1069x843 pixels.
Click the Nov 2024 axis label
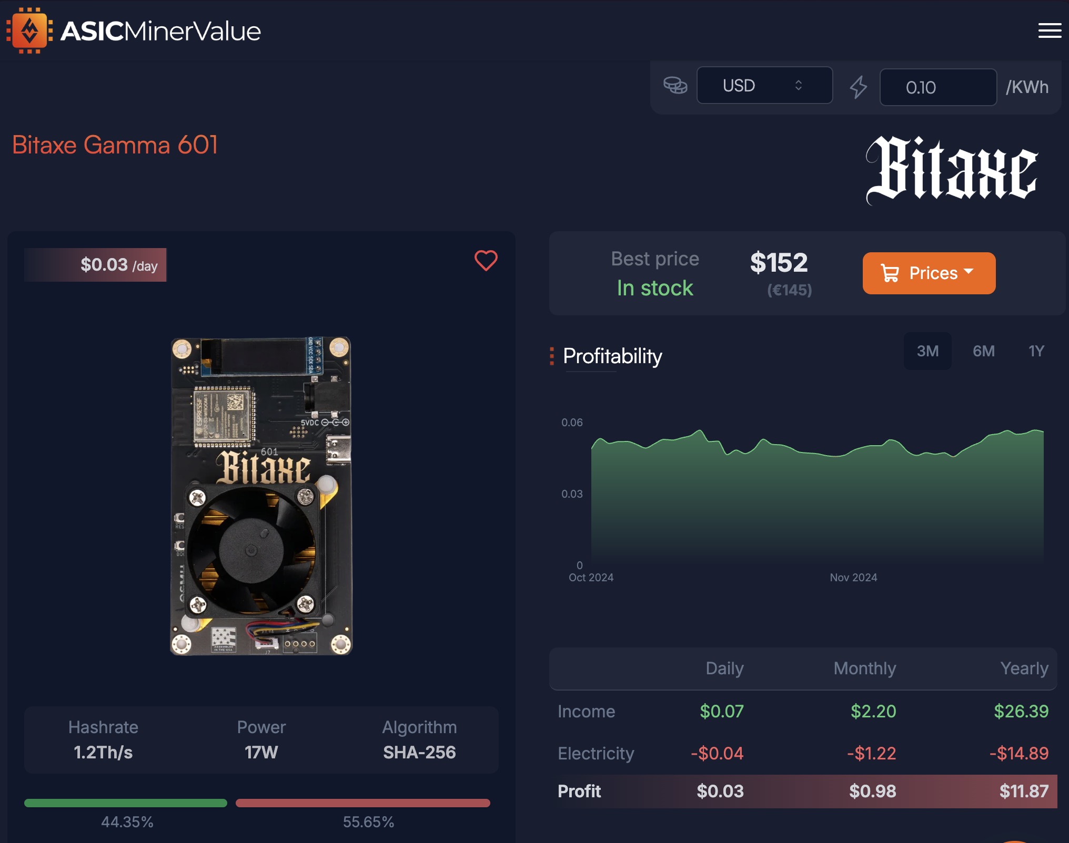(853, 577)
